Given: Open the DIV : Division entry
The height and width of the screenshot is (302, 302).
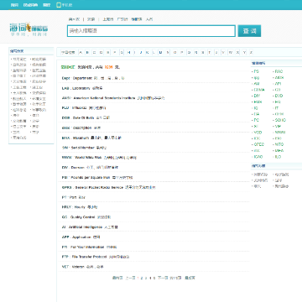Looking at the screenshot, I should pyautogui.click(x=90, y=168).
